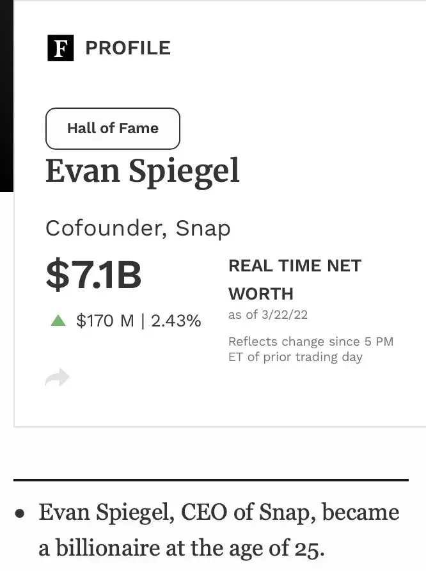Click the 'ET of prior trading day' line
The height and width of the screenshot is (571, 426).
[x=295, y=357]
